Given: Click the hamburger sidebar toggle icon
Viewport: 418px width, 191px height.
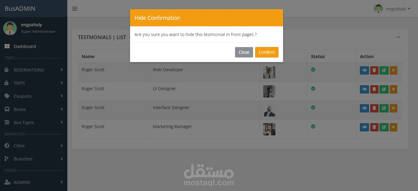Looking at the screenshot, I should (x=75, y=9).
